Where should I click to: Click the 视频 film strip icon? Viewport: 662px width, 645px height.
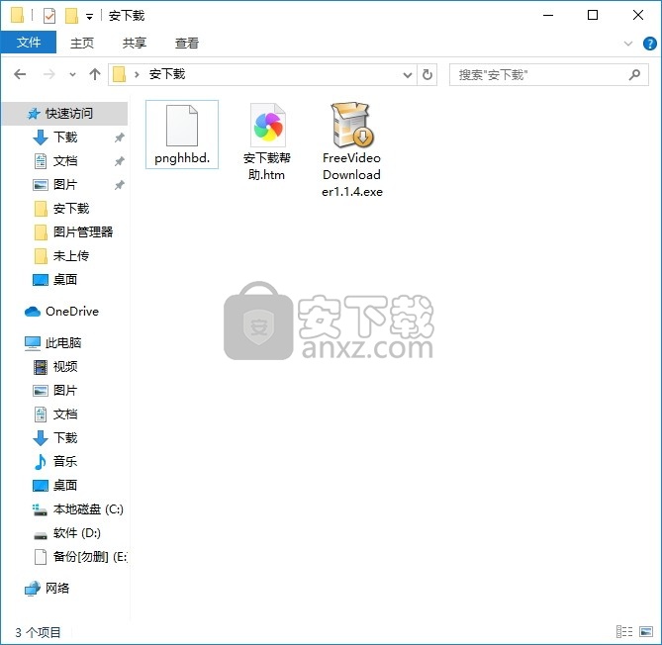point(41,367)
